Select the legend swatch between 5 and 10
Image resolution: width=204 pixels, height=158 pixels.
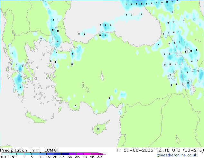pyautogui.click(x=35, y=154)
